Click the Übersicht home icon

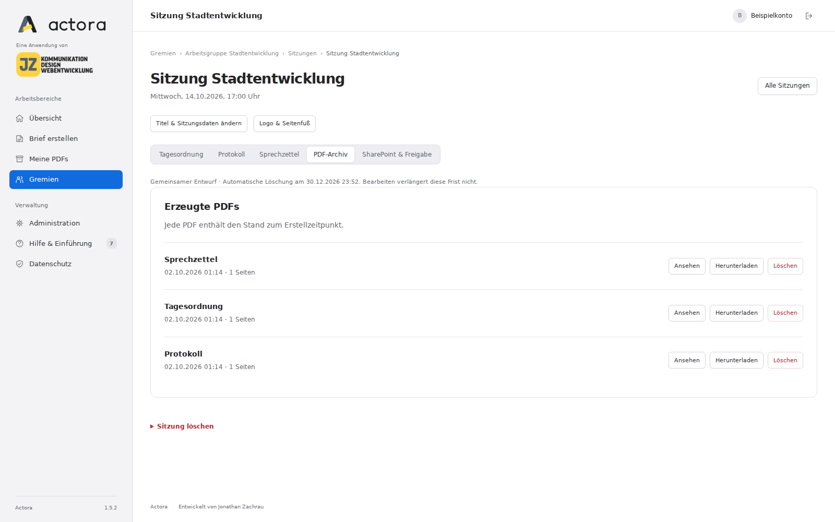coord(19,118)
